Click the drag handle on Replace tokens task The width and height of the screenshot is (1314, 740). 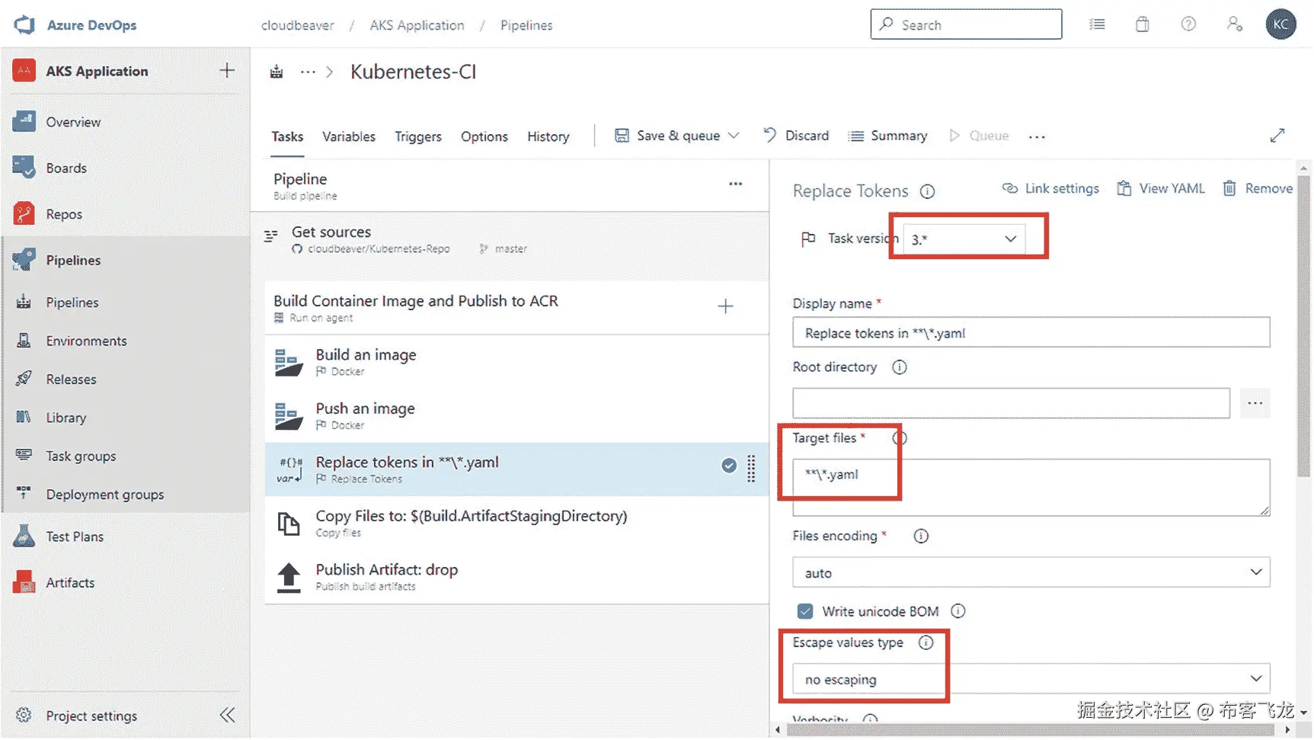pos(751,469)
